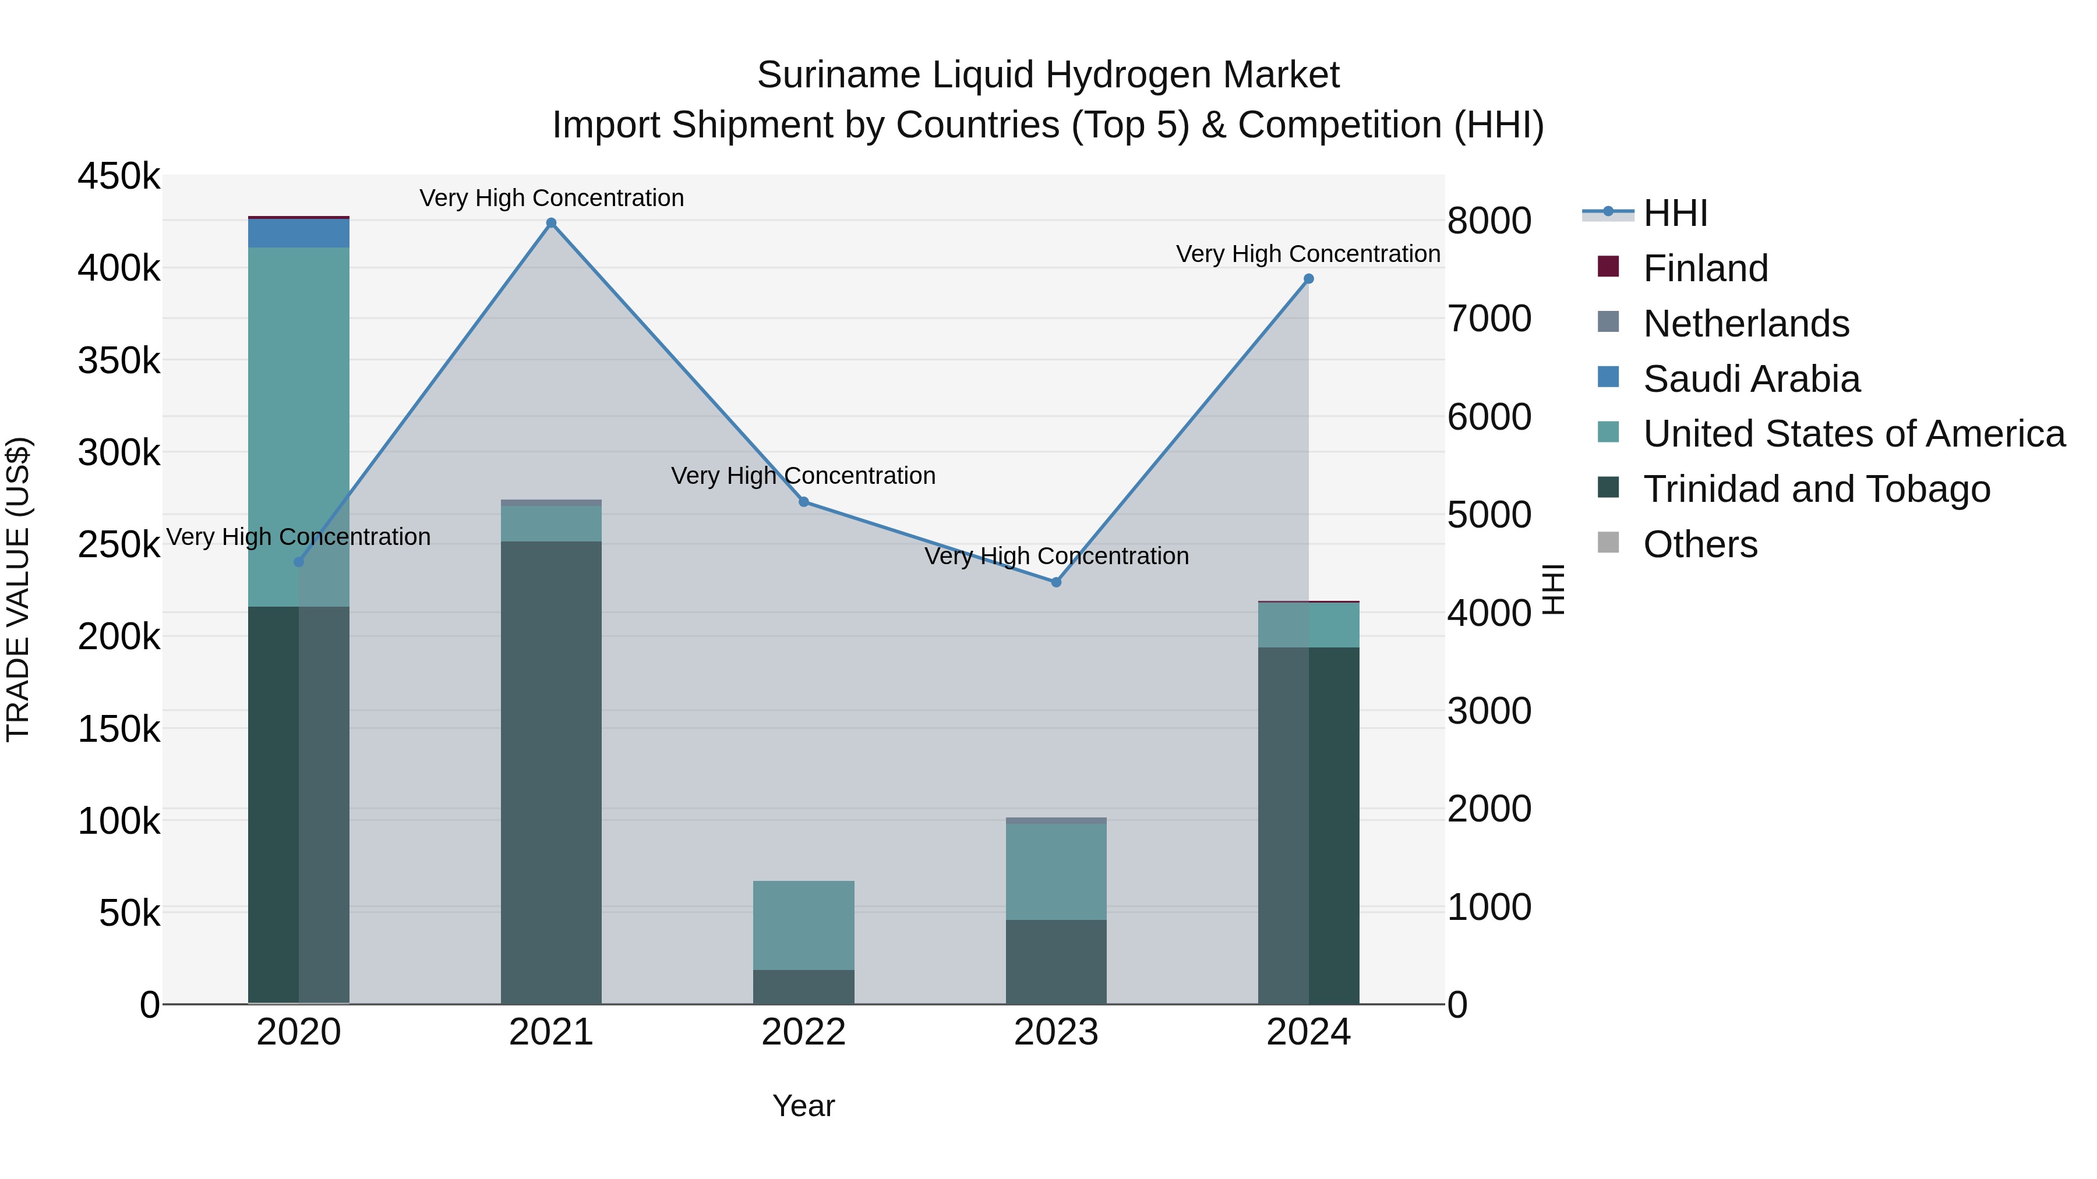Select the 2022 HHI data point
Image resolution: width=2097 pixels, height=1179 pixels.
803,502
